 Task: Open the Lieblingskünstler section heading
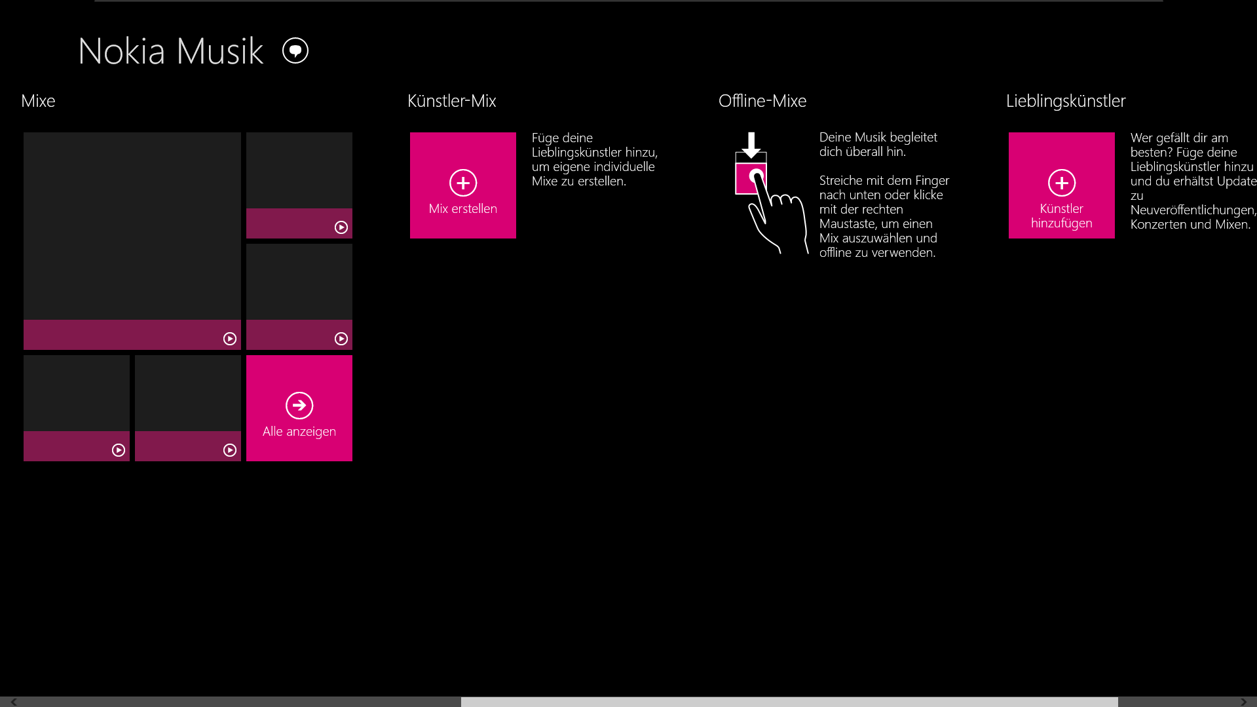[x=1066, y=101]
